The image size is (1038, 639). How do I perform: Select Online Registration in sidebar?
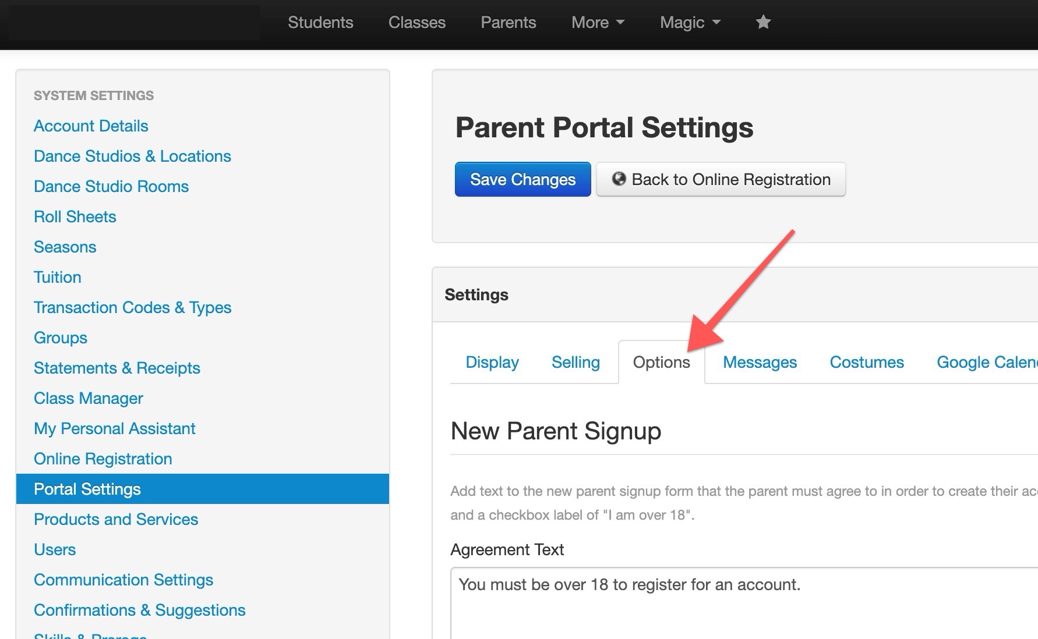pyautogui.click(x=103, y=459)
